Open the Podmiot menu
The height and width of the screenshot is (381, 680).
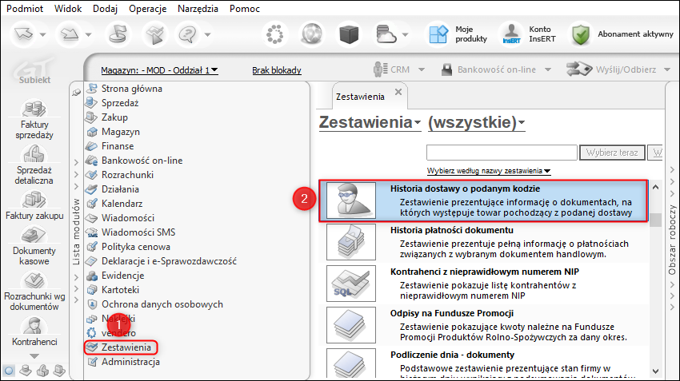coord(25,9)
